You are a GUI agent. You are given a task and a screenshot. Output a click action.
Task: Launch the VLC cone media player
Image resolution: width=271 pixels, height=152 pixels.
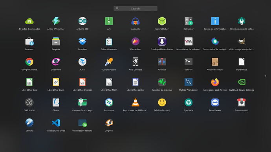click(135, 103)
